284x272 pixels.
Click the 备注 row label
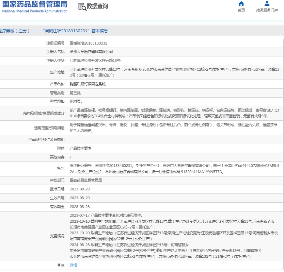[61, 169]
